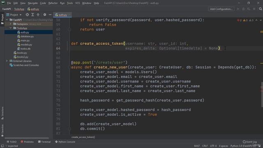Click Select Opened File locate icon
The image size is (263, 148).
pyautogui.click(x=27, y=15)
